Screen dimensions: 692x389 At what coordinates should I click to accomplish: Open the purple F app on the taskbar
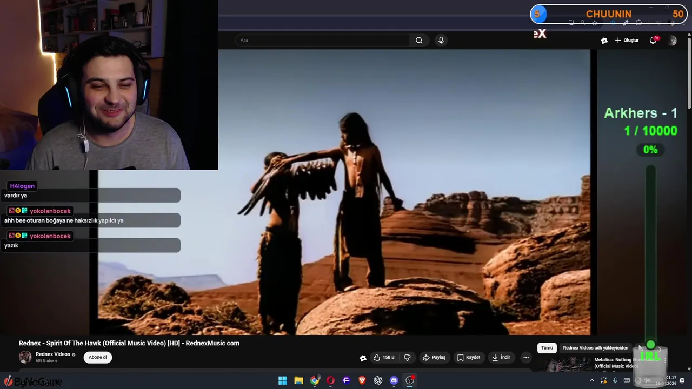click(x=347, y=380)
